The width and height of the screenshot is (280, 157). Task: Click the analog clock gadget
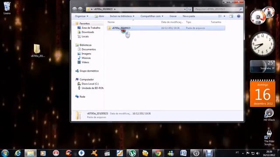click(262, 44)
